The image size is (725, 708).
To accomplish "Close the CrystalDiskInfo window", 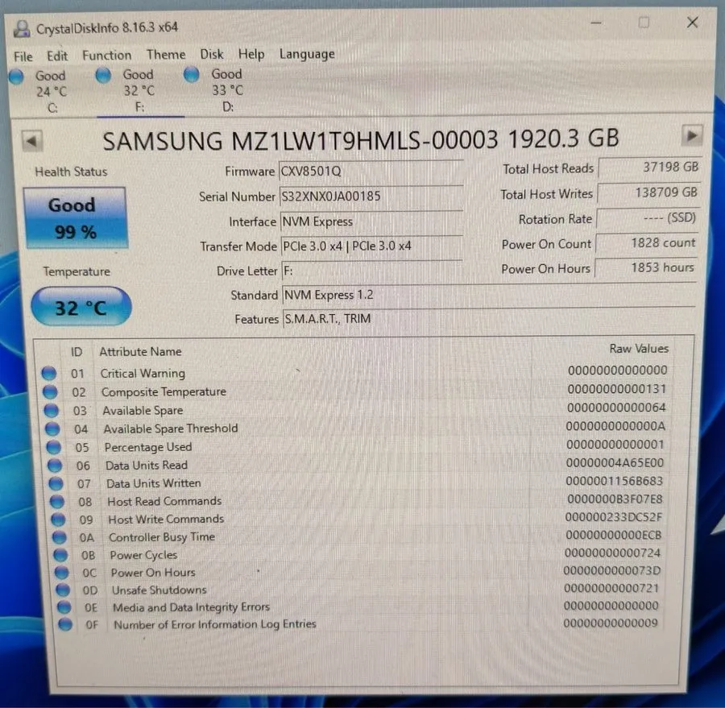I will coord(693,23).
